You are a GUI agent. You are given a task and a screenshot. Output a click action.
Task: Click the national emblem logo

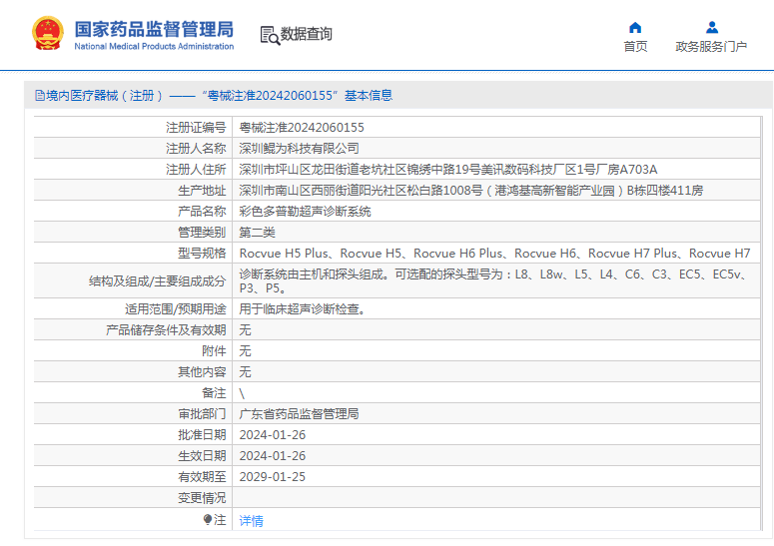tap(46, 34)
